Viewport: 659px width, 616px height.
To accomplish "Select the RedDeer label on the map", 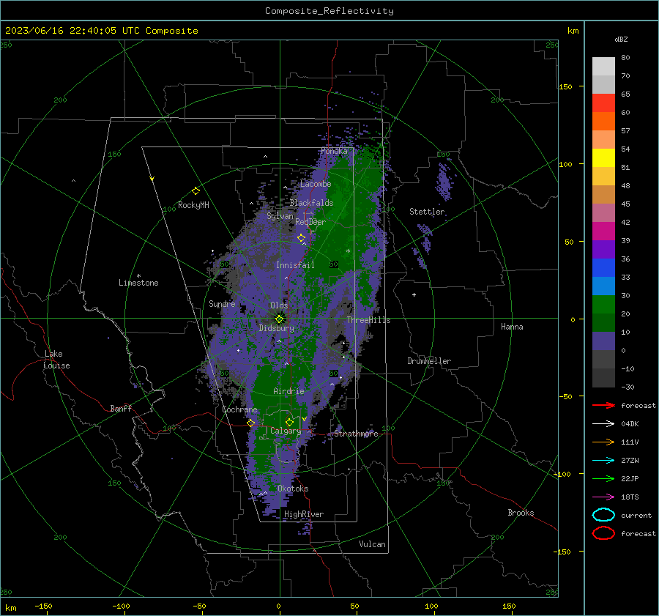I will click(310, 222).
